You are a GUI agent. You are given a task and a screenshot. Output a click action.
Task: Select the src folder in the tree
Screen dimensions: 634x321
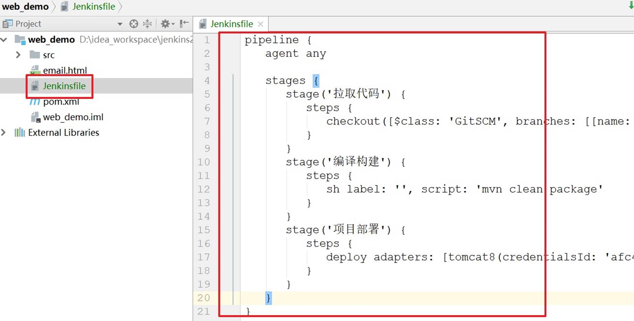[48, 55]
